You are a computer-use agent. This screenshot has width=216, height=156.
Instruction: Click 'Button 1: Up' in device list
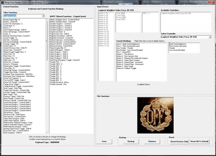[x=103, y=13]
